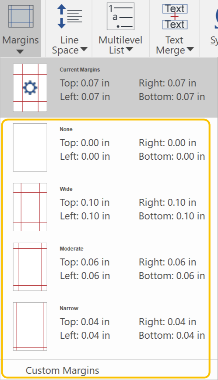Select None 0.00 in margins entry
Screen dimensions: 218x380
tap(105, 147)
